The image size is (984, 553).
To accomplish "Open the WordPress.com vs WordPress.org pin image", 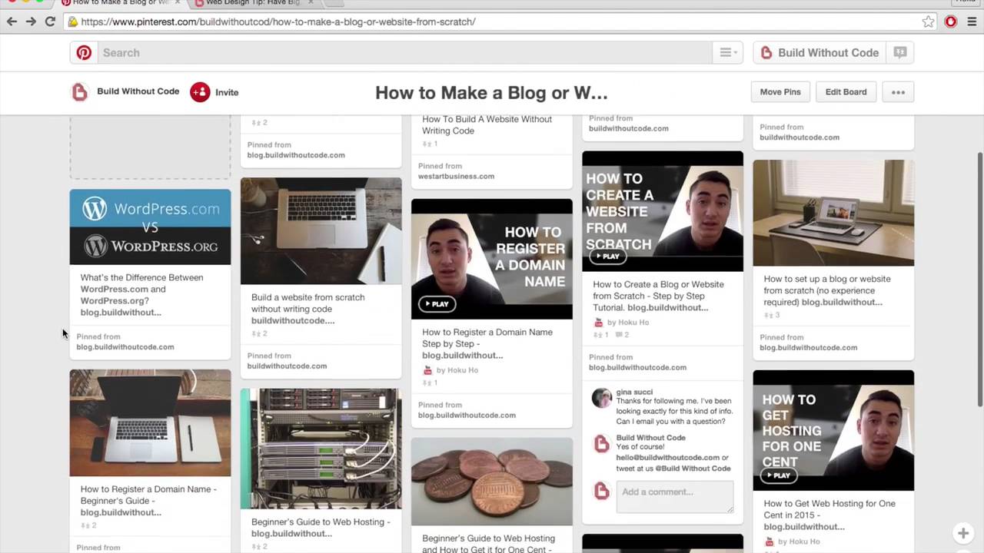I will coord(150,227).
